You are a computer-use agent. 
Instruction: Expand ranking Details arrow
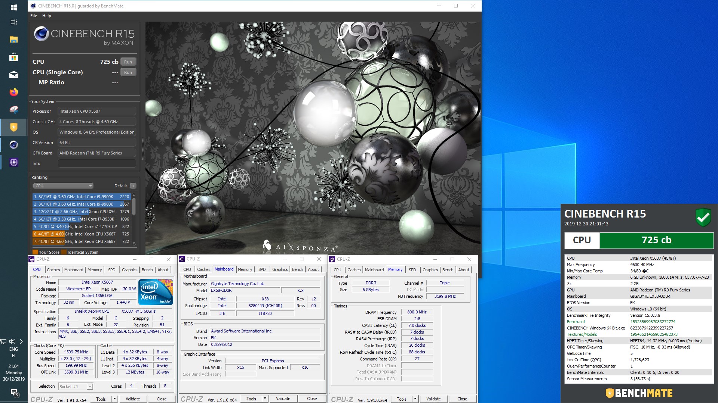coord(133,186)
